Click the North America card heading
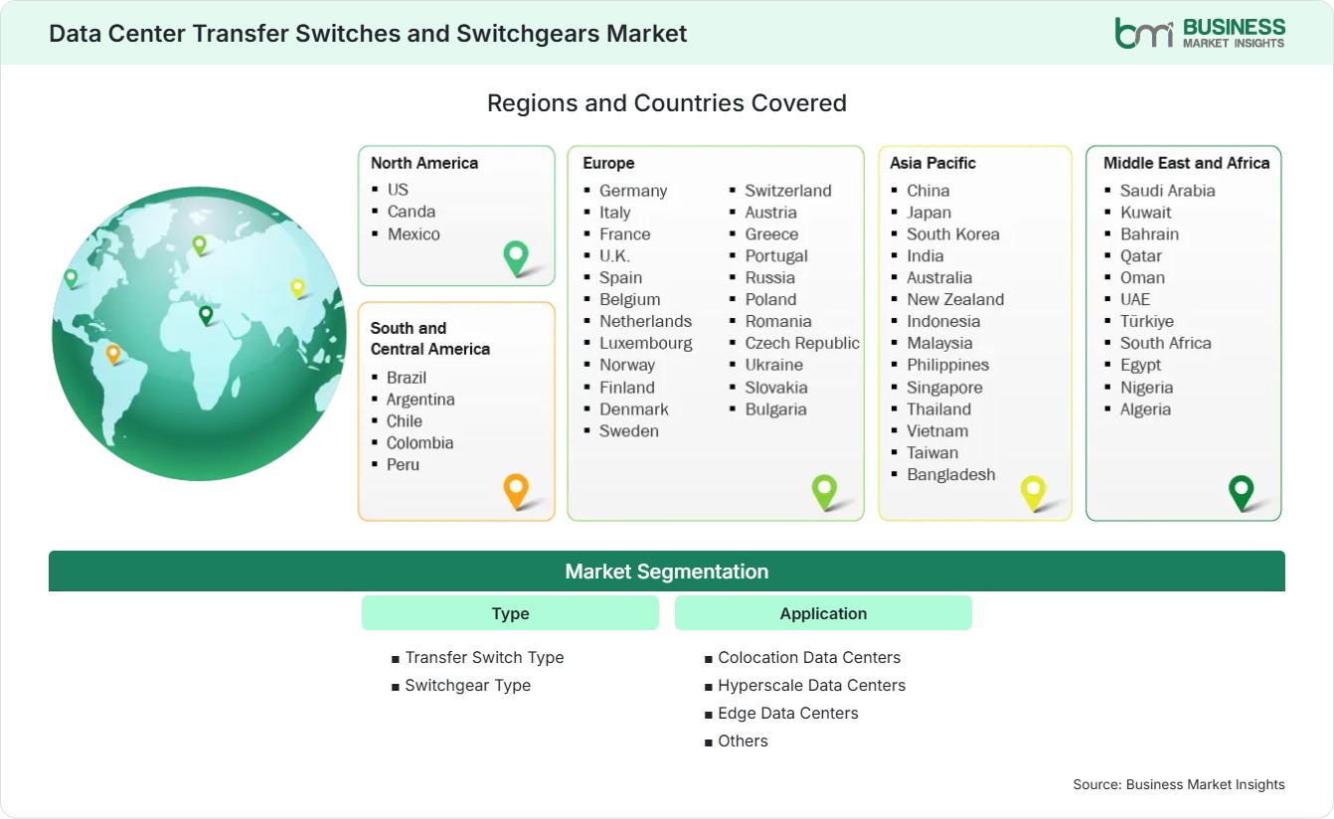This screenshot has width=1334, height=819. click(424, 163)
